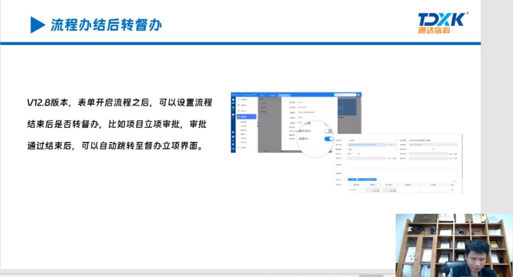Viewport: 513px width, 277px height.
Task: Select the blue radio button in the form
Action: pos(349,154)
